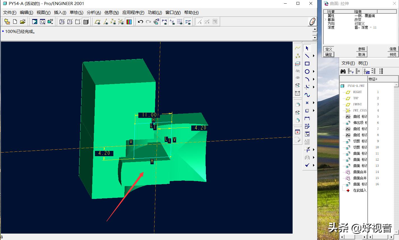Open the 分析(A) menu
399x240 pixels.
(94, 13)
